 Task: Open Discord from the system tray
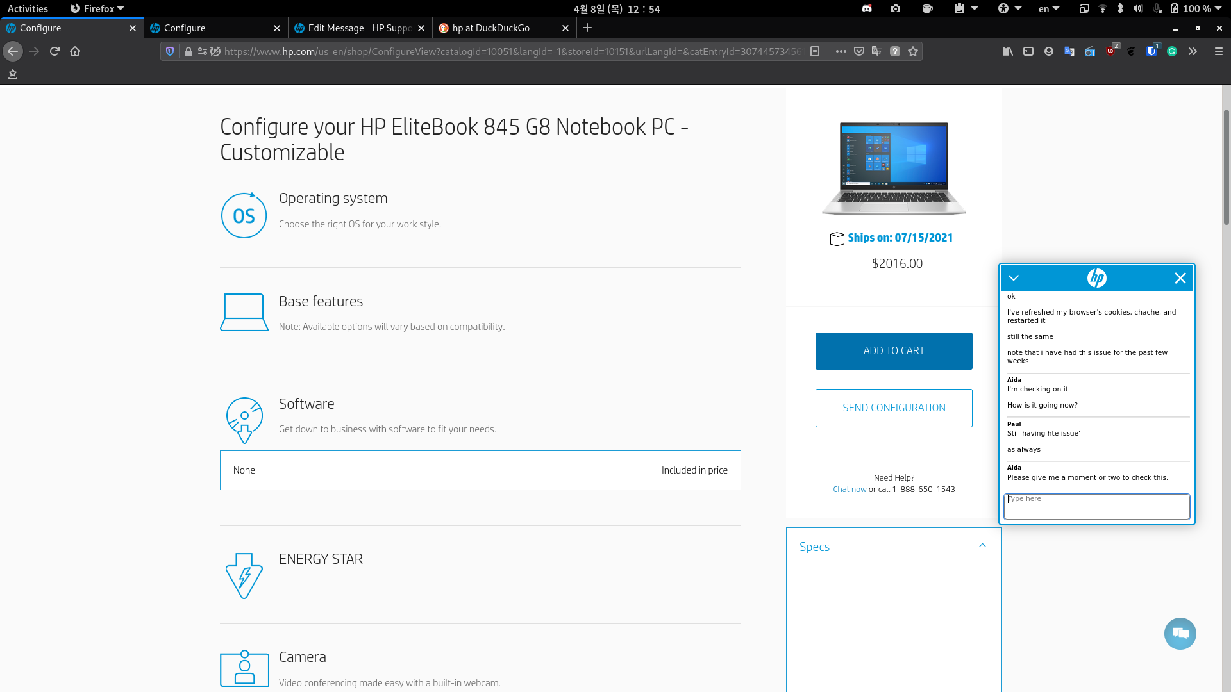pos(867,9)
